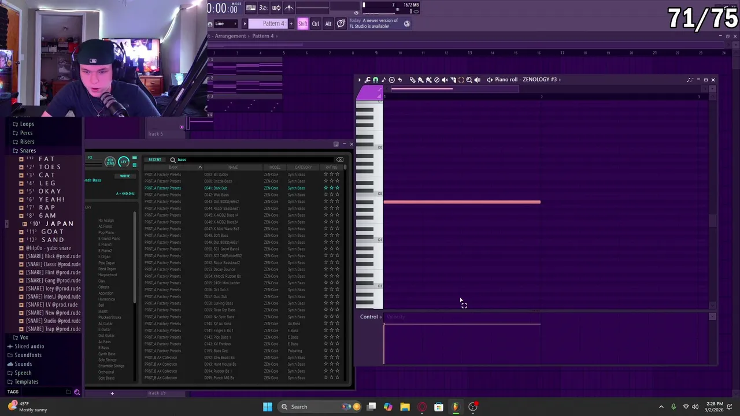Sort presets by BANK column header
This screenshot has height=416, width=740.
click(173, 168)
